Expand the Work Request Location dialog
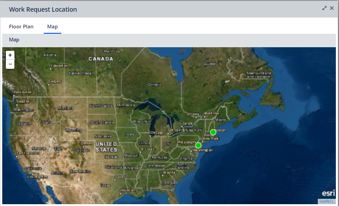 click(x=324, y=8)
